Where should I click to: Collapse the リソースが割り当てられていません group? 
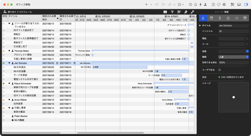click(x=9, y=24)
